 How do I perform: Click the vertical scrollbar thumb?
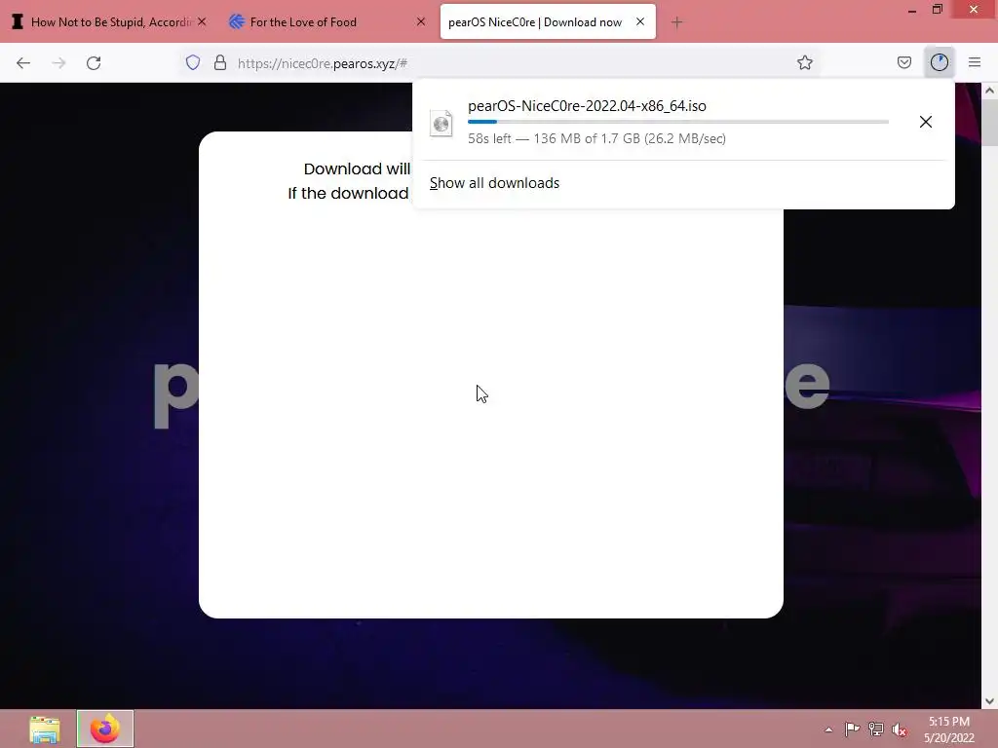989,122
